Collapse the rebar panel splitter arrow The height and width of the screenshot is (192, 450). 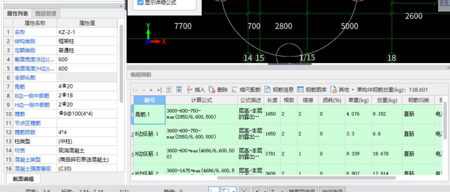290,63
